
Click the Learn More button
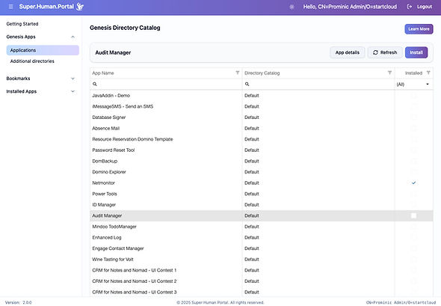point(419,29)
